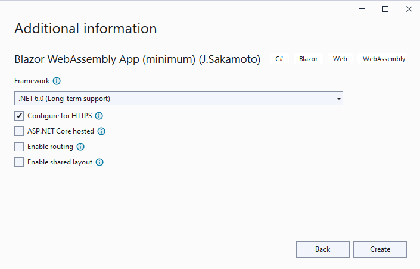
Task: Click info icon beside Enable shared layout
Action: 99,162
